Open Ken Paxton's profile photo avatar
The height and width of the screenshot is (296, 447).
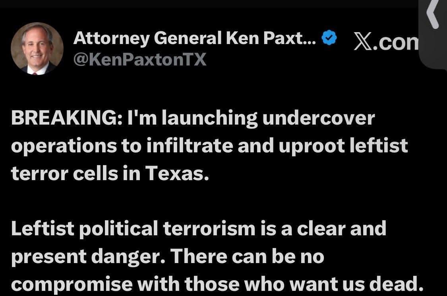tap(37, 48)
